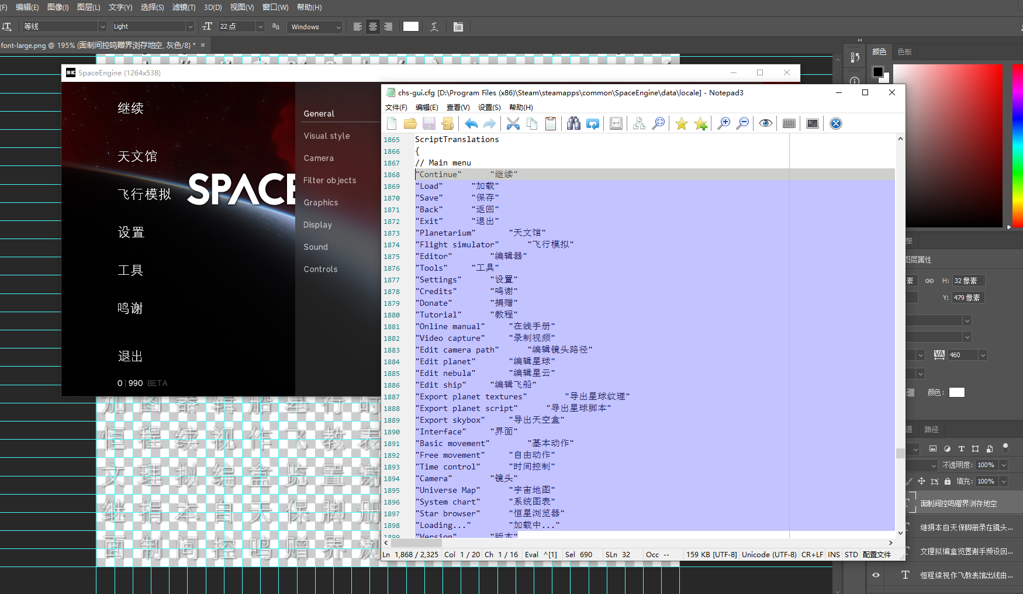The width and height of the screenshot is (1023, 594).
Task: Open the font size 22 点 dropdown
Action: click(x=260, y=27)
